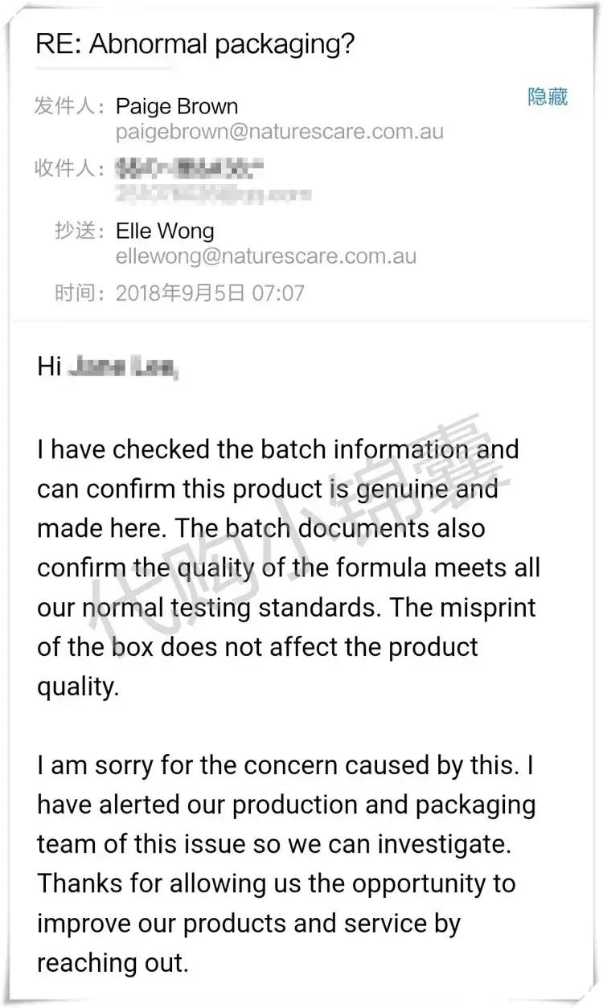Click the closing line reaching out
The height and width of the screenshot is (1008, 603).
tap(92, 962)
